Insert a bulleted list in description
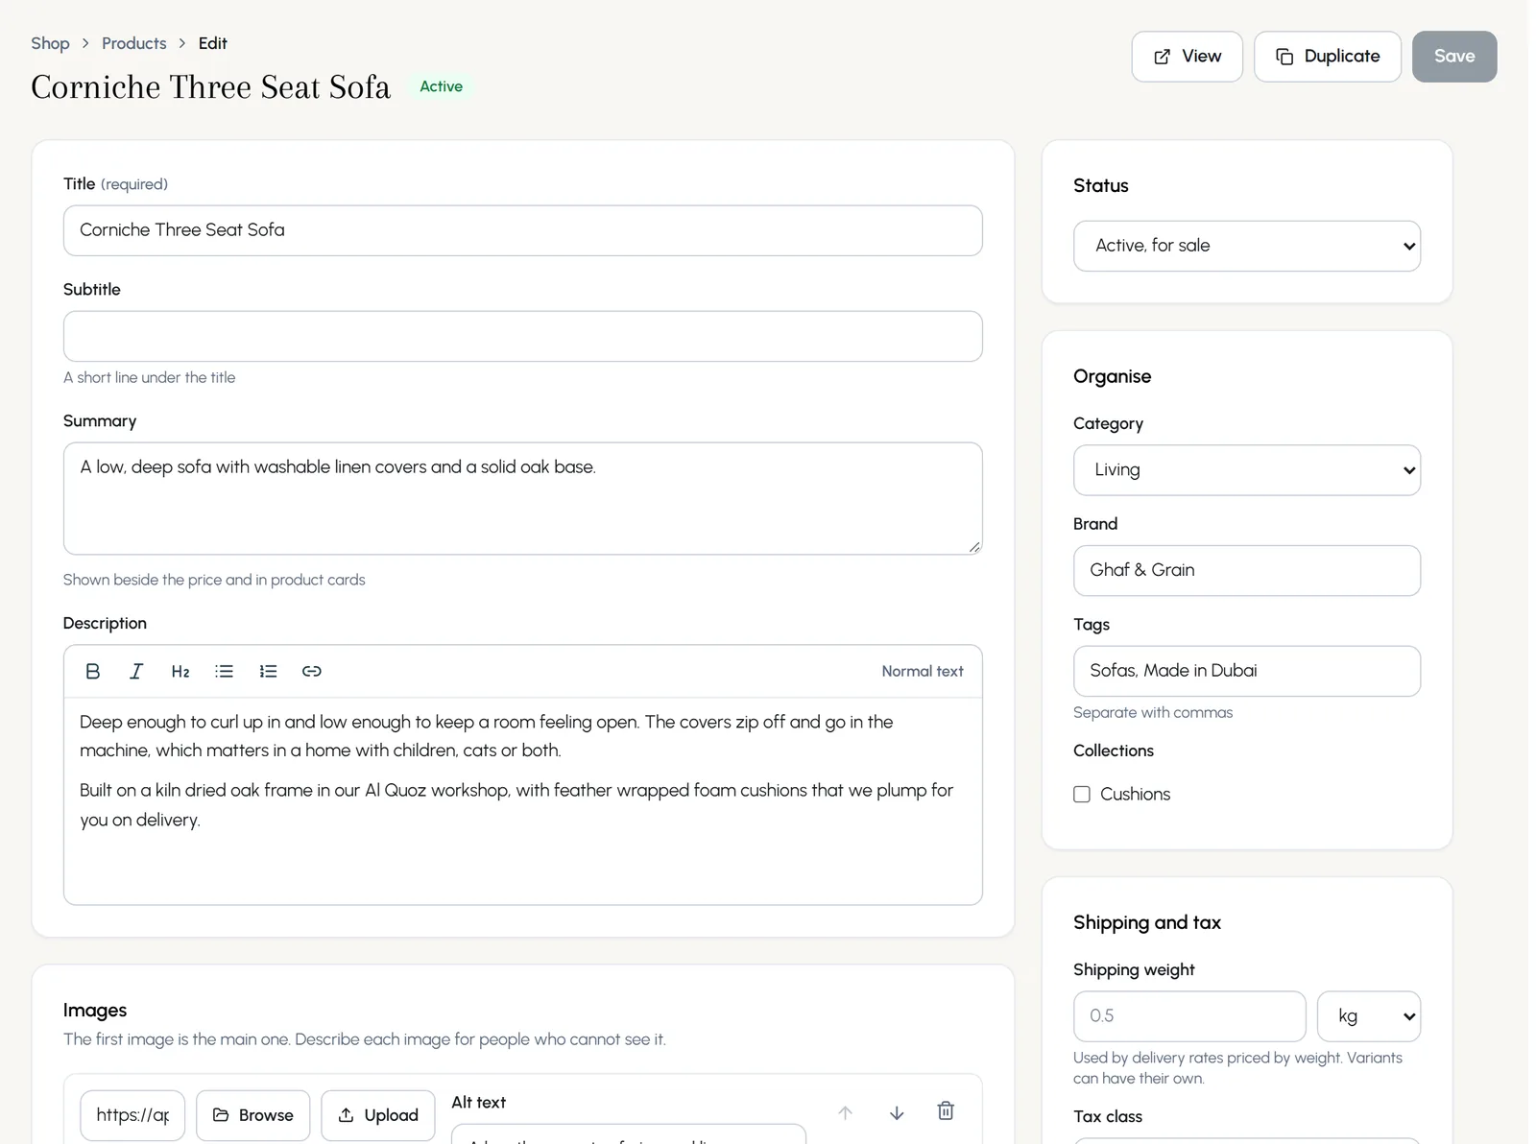The height and width of the screenshot is (1144, 1536). (x=225, y=671)
